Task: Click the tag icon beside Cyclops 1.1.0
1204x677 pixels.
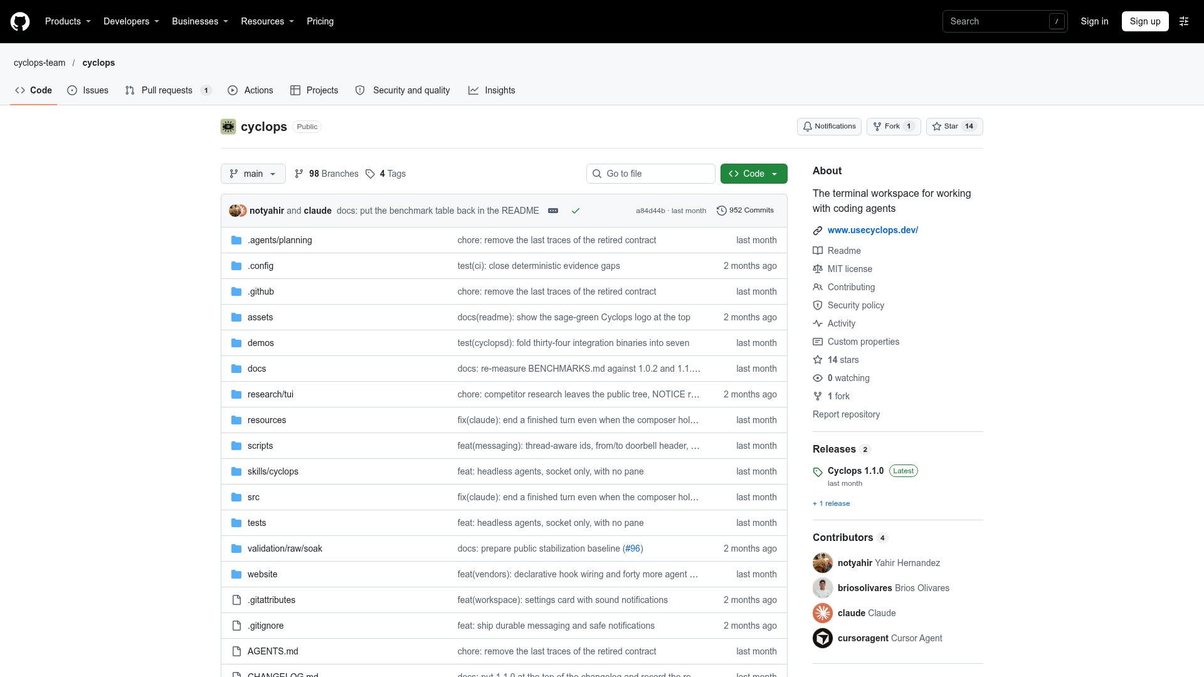Action: [x=818, y=472]
